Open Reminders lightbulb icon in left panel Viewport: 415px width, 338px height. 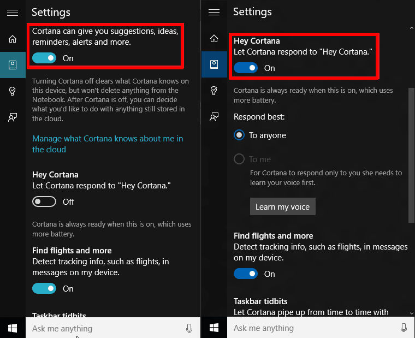tap(13, 91)
